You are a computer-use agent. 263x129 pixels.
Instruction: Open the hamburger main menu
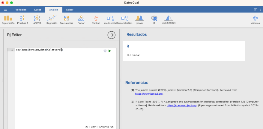tap(5, 10)
